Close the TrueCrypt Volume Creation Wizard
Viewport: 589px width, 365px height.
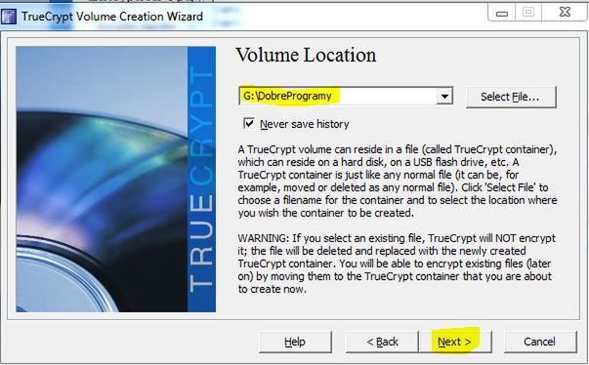click(x=565, y=13)
